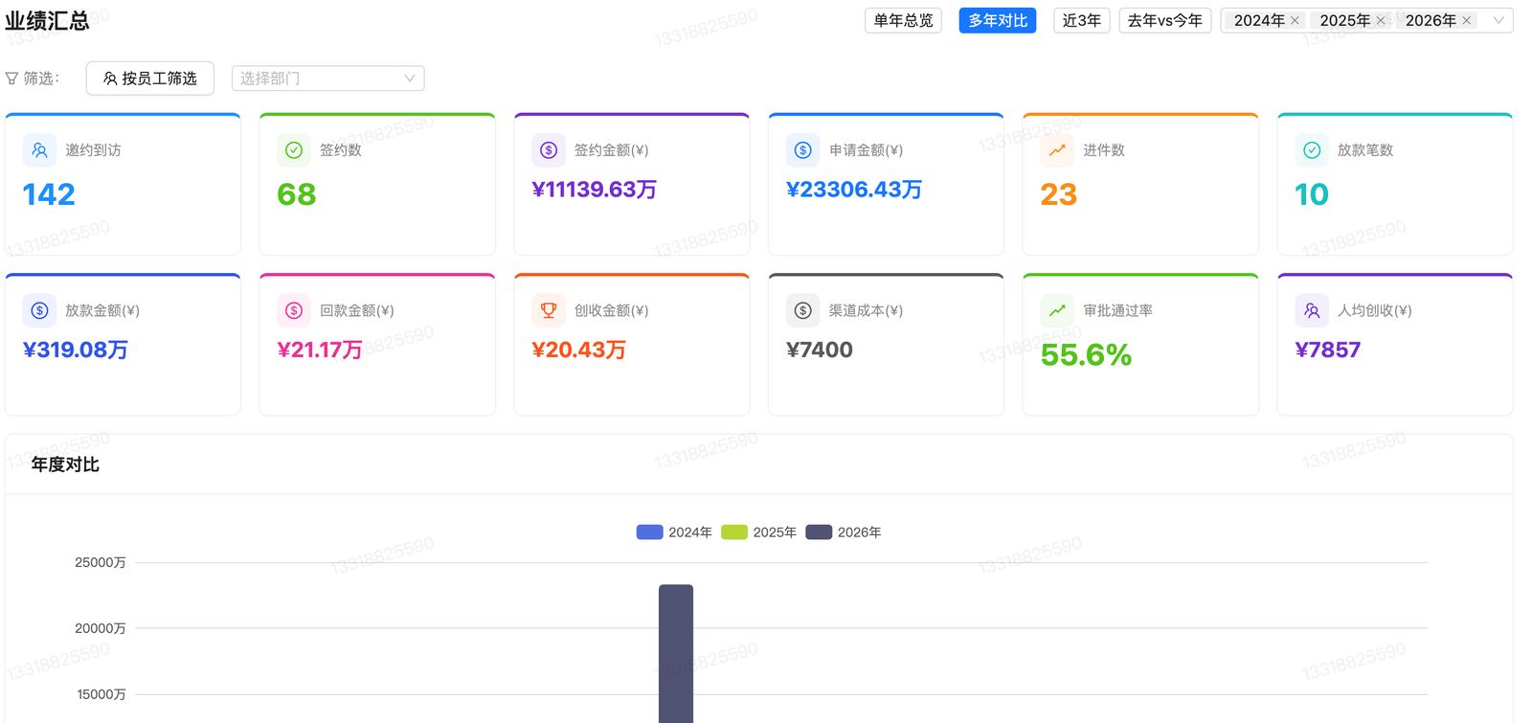Remove the 2026年 tag
This screenshot has height=723, width=1532.
[x=1466, y=20]
